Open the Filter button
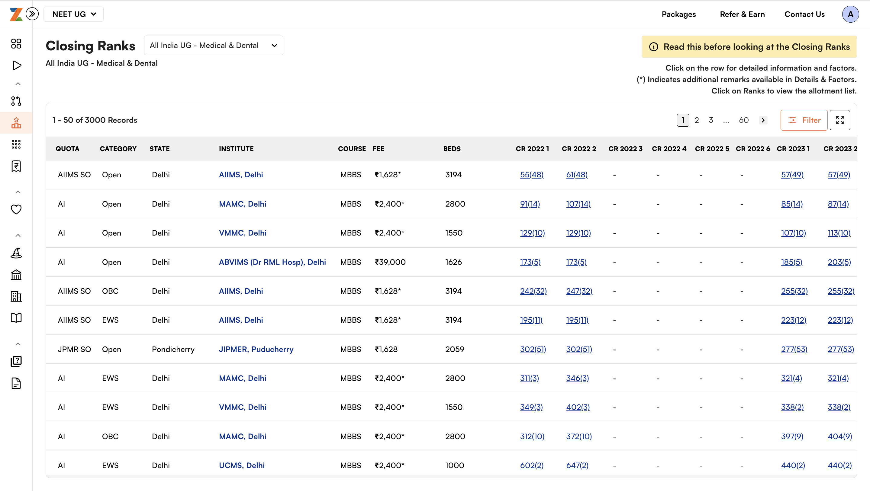This screenshot has width=870, height=491. (x=804, y=120)
